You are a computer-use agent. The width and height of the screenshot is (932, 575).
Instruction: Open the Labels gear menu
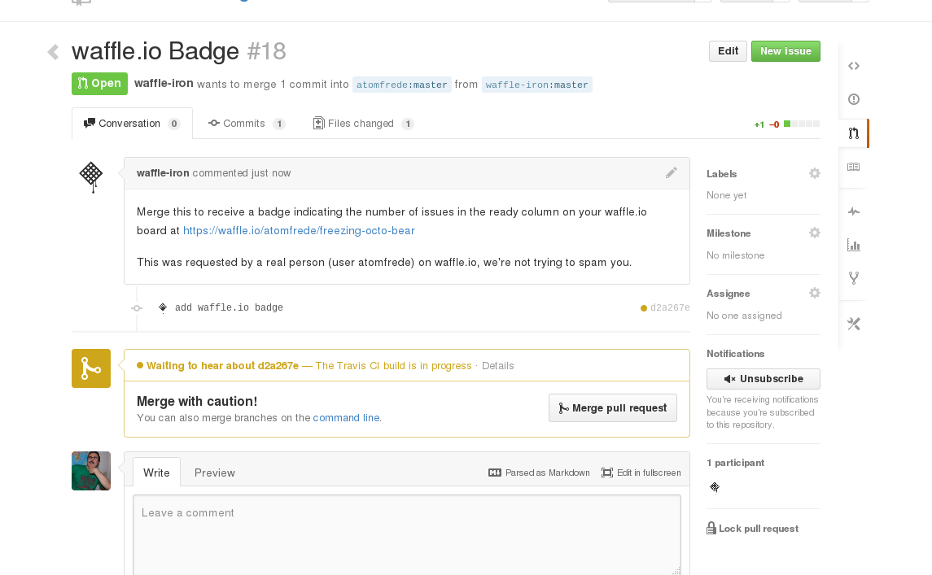[x=814, y=173]
